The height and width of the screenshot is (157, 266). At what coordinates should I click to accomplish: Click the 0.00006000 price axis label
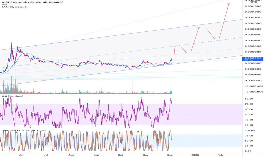coord(253,46)
